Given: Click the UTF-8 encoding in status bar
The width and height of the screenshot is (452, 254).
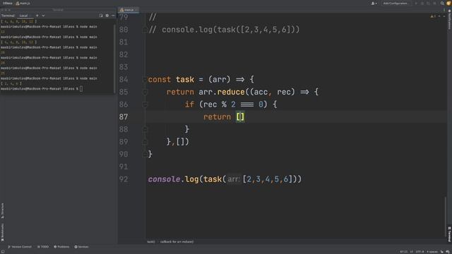Looking at the screenshot, I should click(x=420, y=252).
